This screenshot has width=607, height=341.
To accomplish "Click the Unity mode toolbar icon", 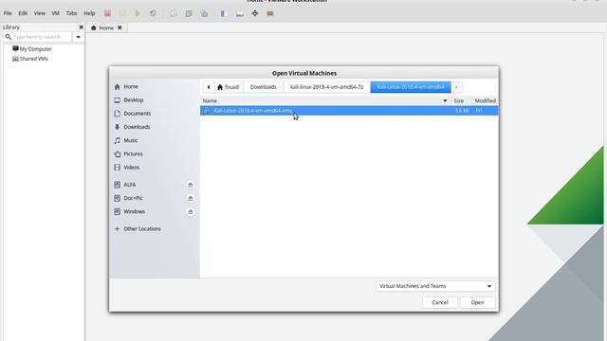I will tap(270, 13).
